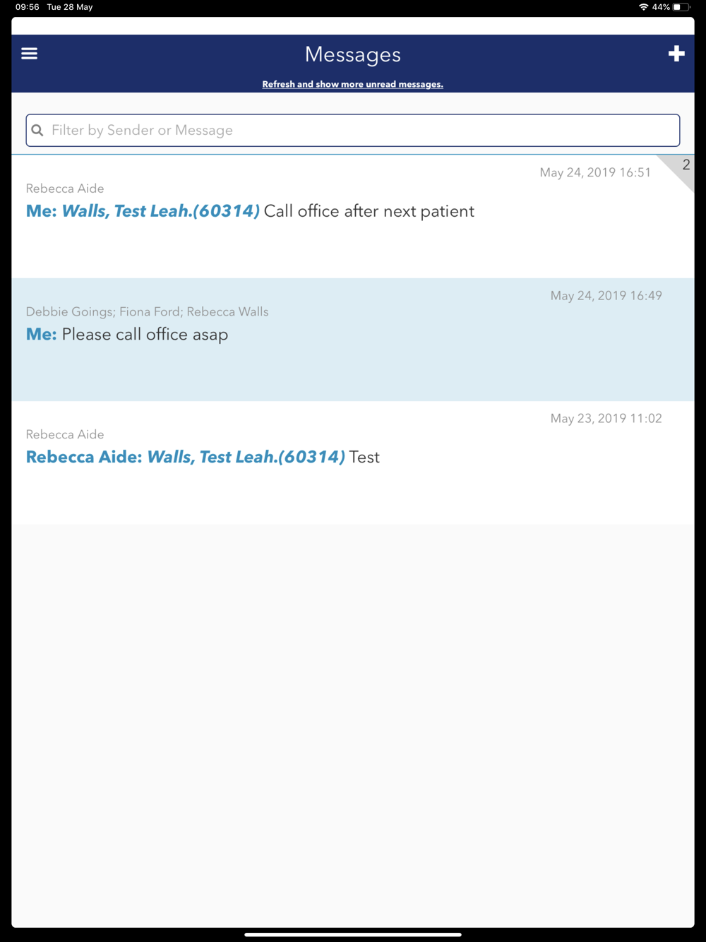Select the Walls, Test Leah.(60314) patient link in first message
Viewport: 706px width, 942px height.
(161, 211)
